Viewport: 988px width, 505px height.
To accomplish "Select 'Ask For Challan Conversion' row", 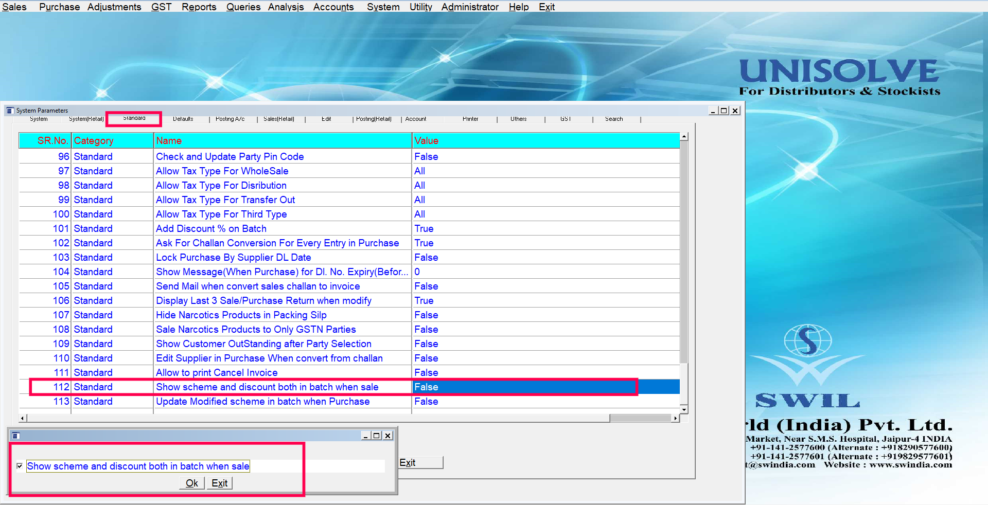I will pos(349,243).
